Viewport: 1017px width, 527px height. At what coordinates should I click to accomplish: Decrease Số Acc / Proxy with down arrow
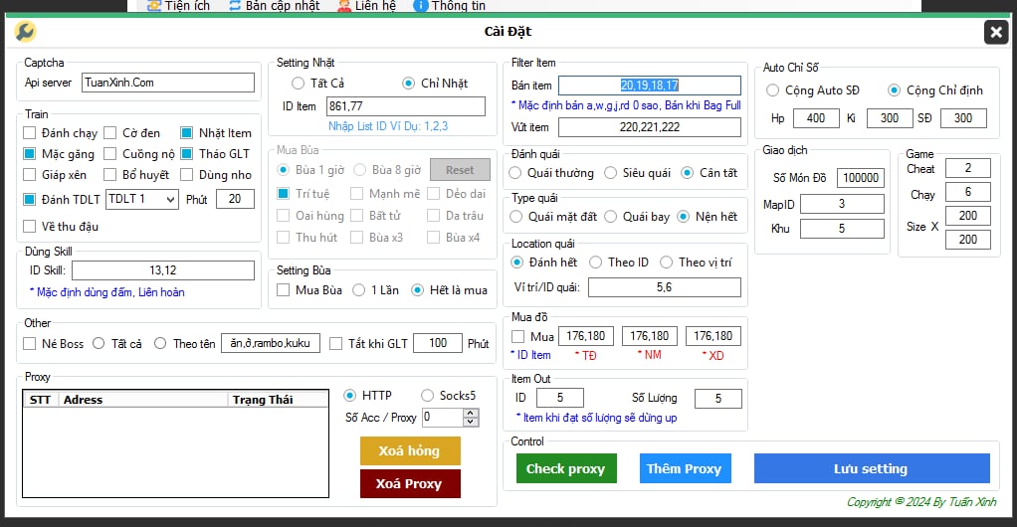coord(472,422)
